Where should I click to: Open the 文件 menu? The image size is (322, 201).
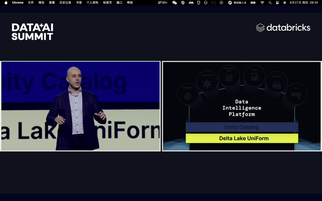click(x=31, y=3)
